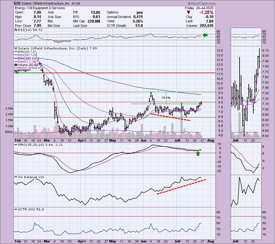Click the zoomed price thumbnail on right
This screenshot has width=275, height=244.
point(246,91)
